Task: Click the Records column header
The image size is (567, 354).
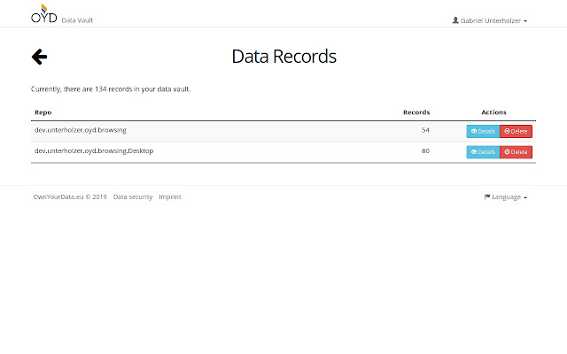Action: (416, 112)
